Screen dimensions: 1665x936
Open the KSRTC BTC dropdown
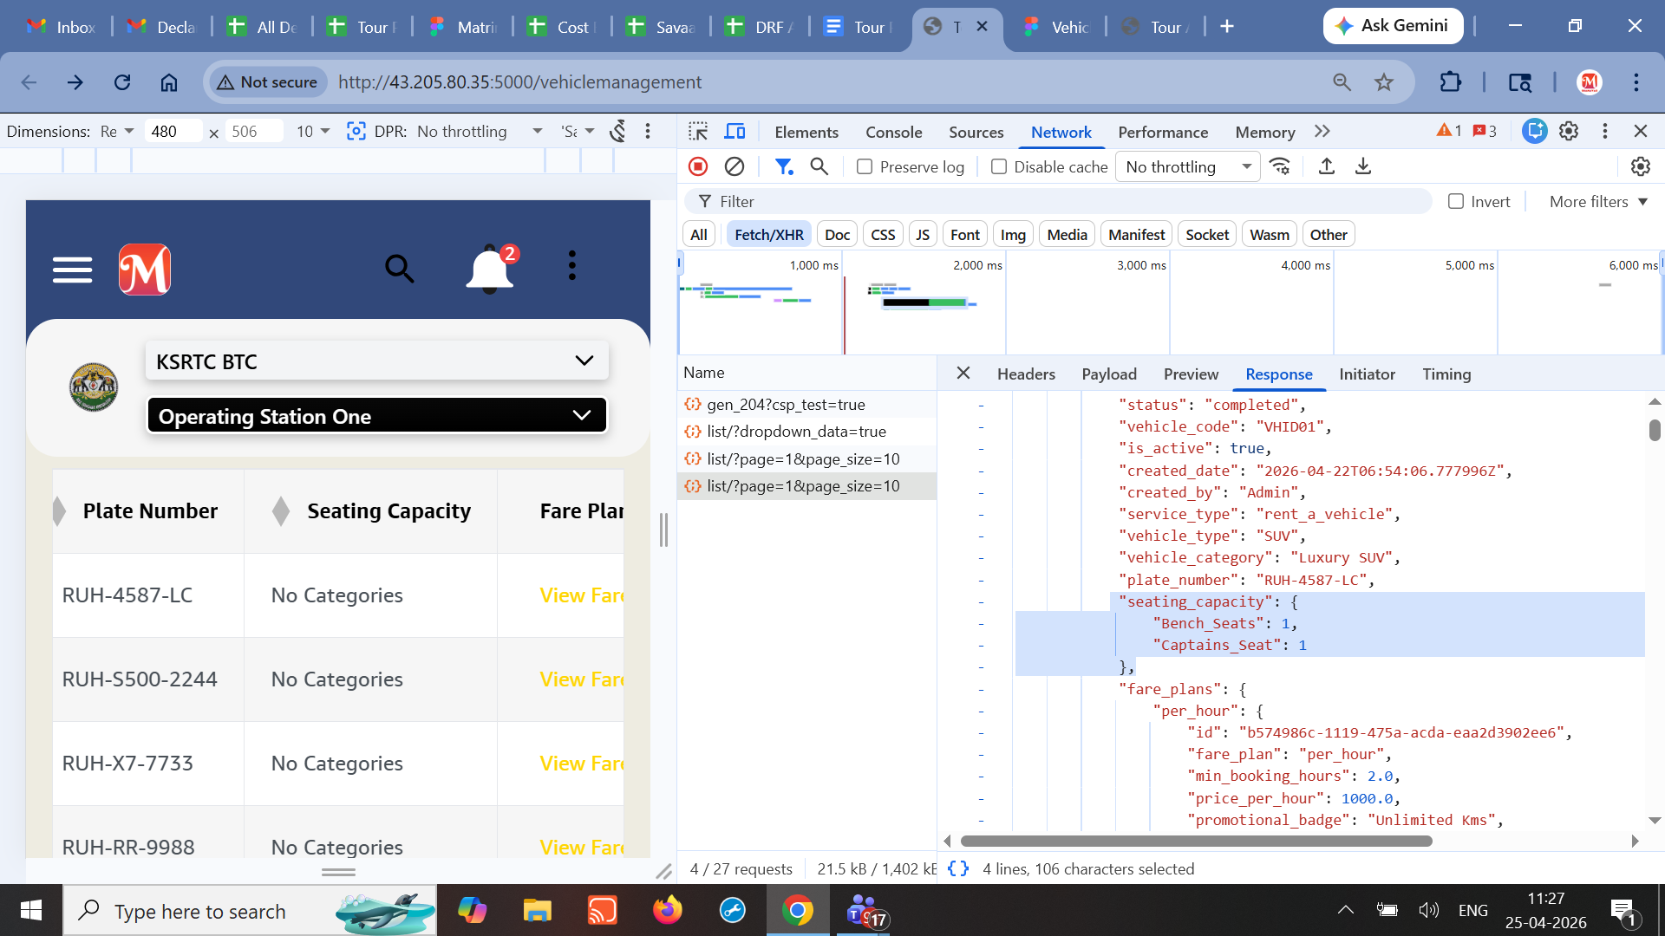(377, 361)
